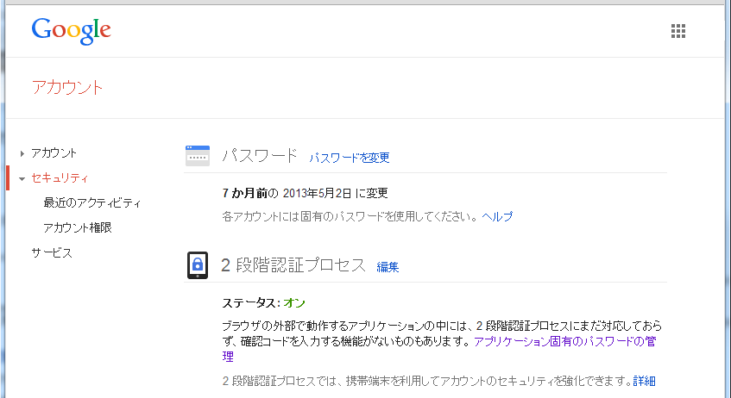Click 編集 next to 2 段階認証プロセス
Viewport: 731px width, 398px height.
click(388, 267)
